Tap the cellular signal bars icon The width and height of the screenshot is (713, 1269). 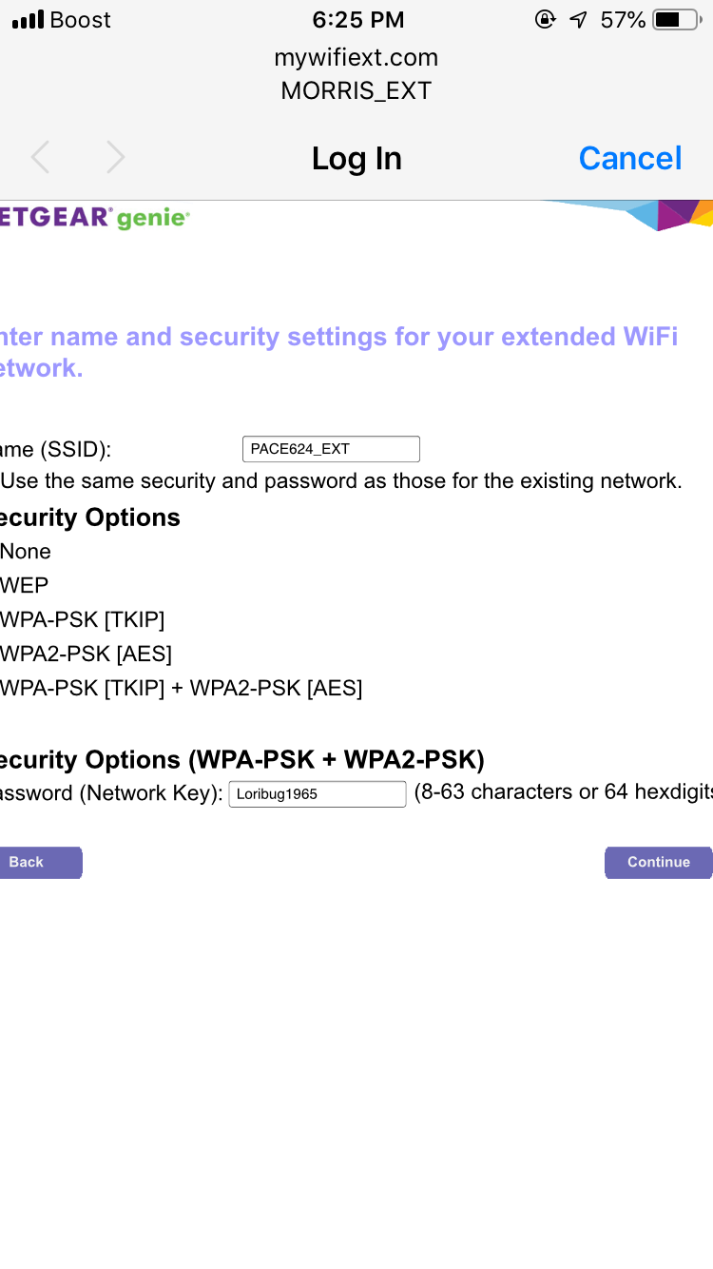24,18
